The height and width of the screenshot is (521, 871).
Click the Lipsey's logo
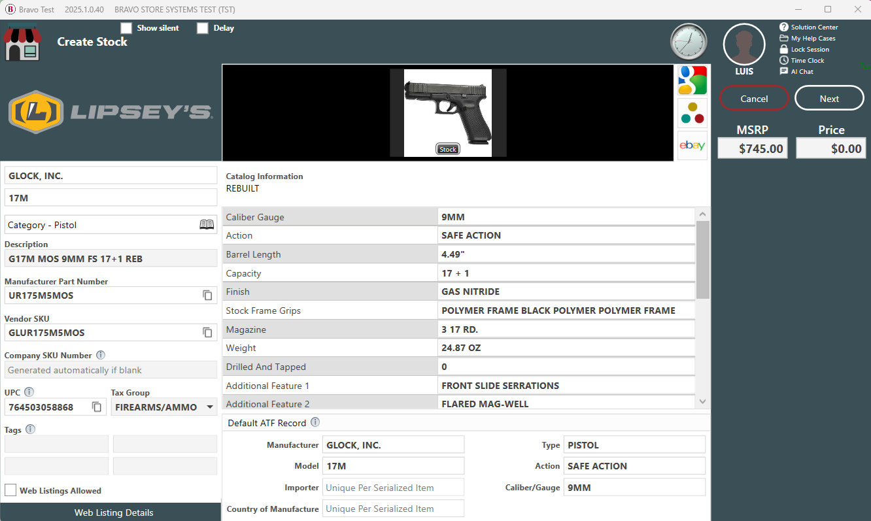point(110,112)
